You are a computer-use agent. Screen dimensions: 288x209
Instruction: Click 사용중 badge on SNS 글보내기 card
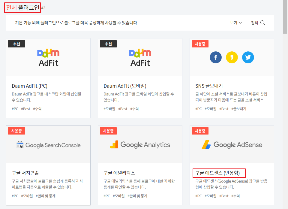(x=200, y=44)
